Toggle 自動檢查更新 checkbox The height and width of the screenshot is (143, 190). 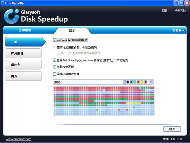54,67
